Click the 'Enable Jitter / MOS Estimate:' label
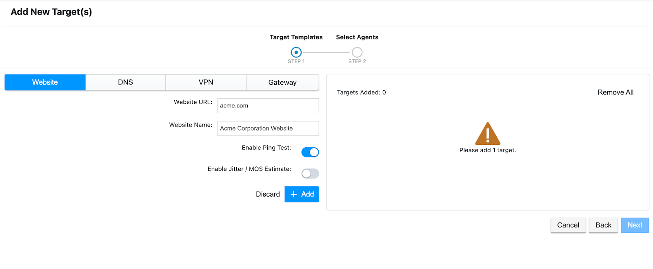653x269 pixels. pyautogui.click(x=249, y=169)
